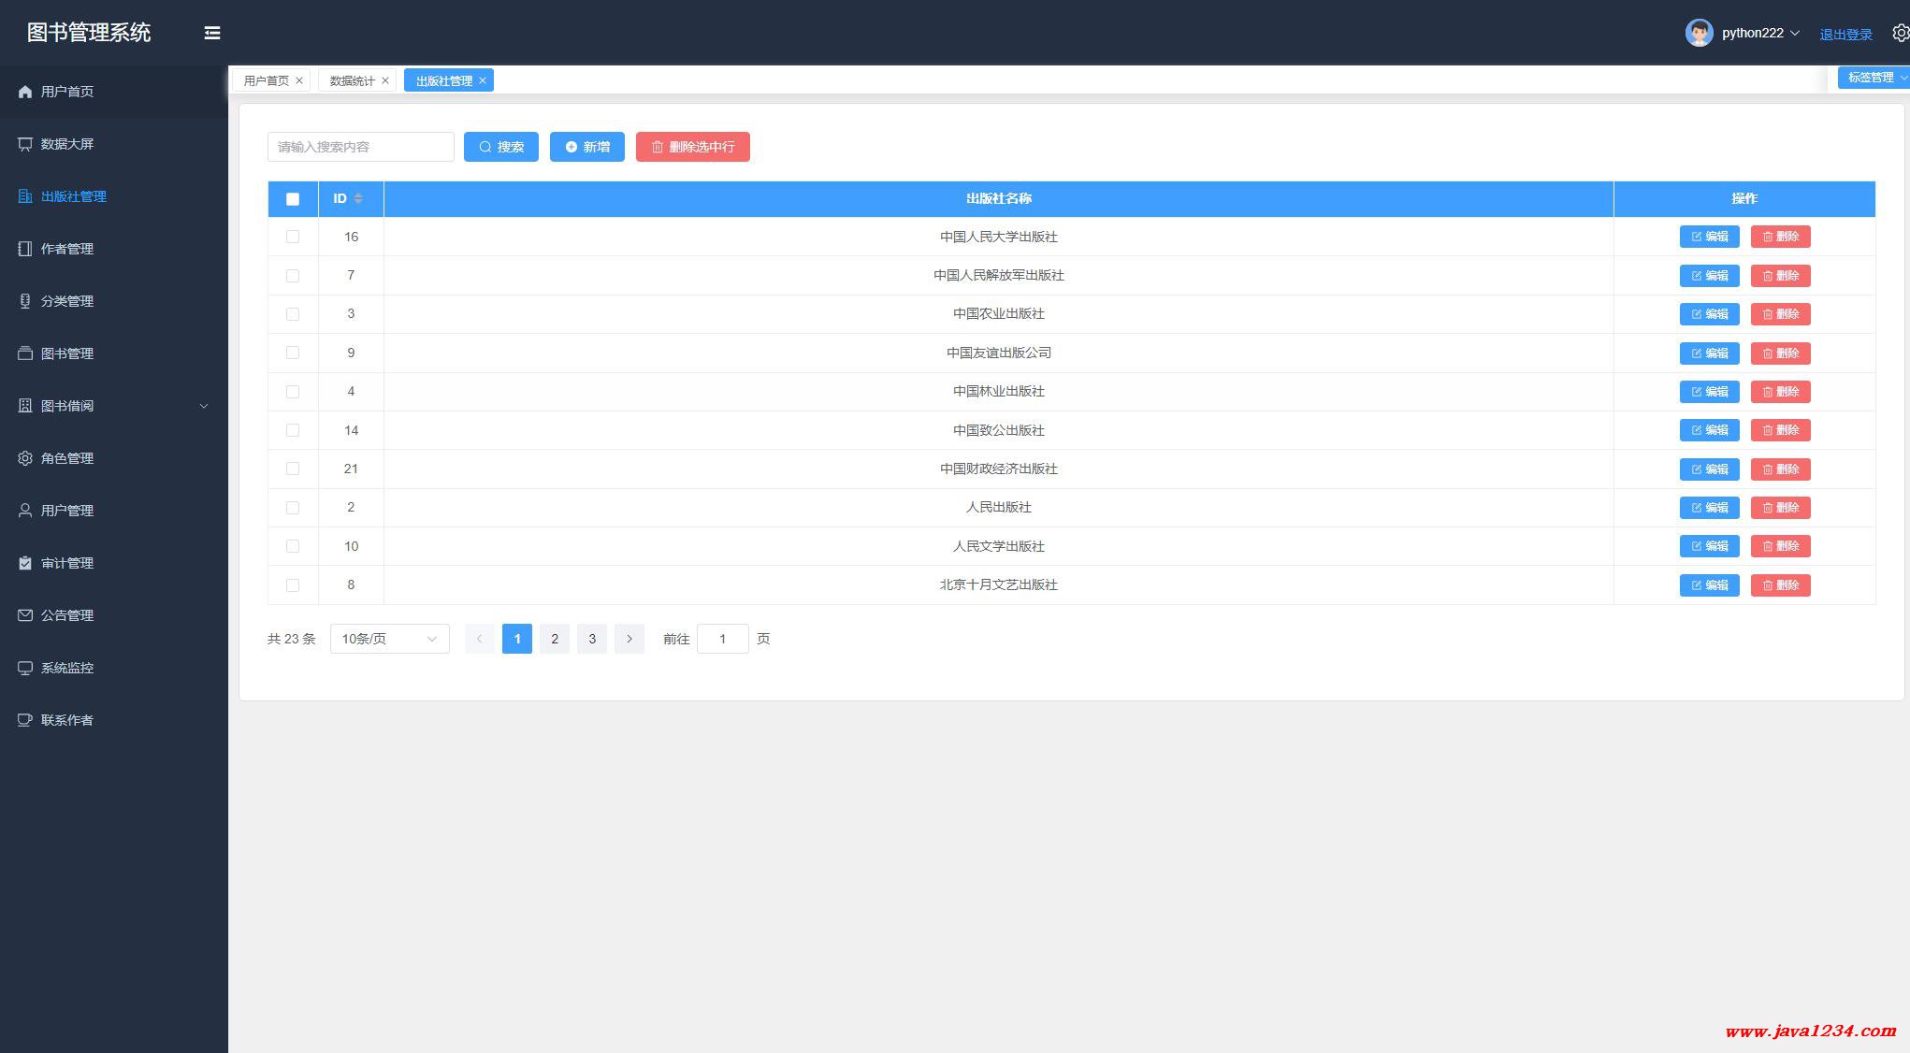Click the 公告管理 envelope icon
This screenshot has width=1910, height=1053.
[x=25, y=615]
